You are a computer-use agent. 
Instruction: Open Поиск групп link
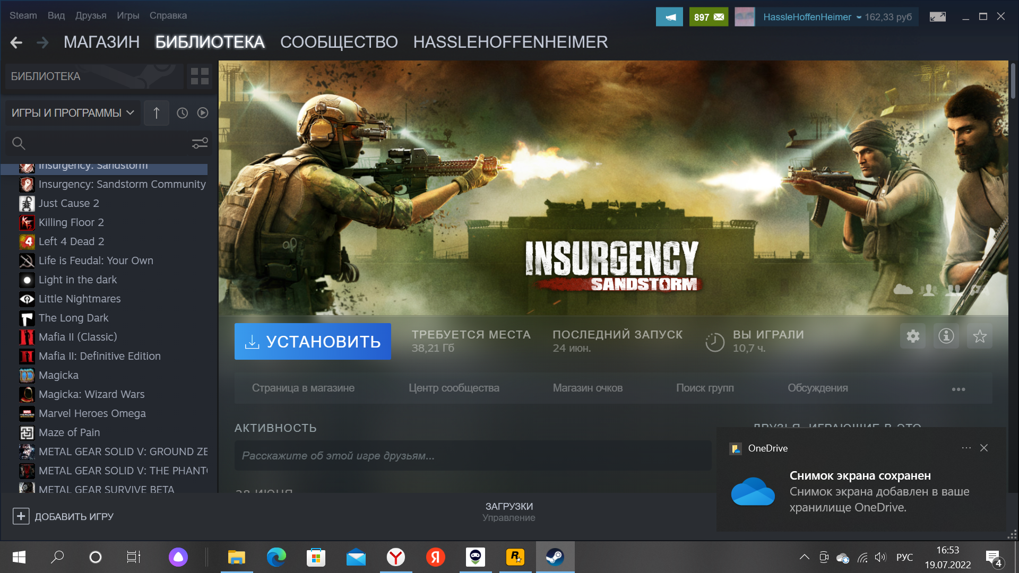(705, 388)
